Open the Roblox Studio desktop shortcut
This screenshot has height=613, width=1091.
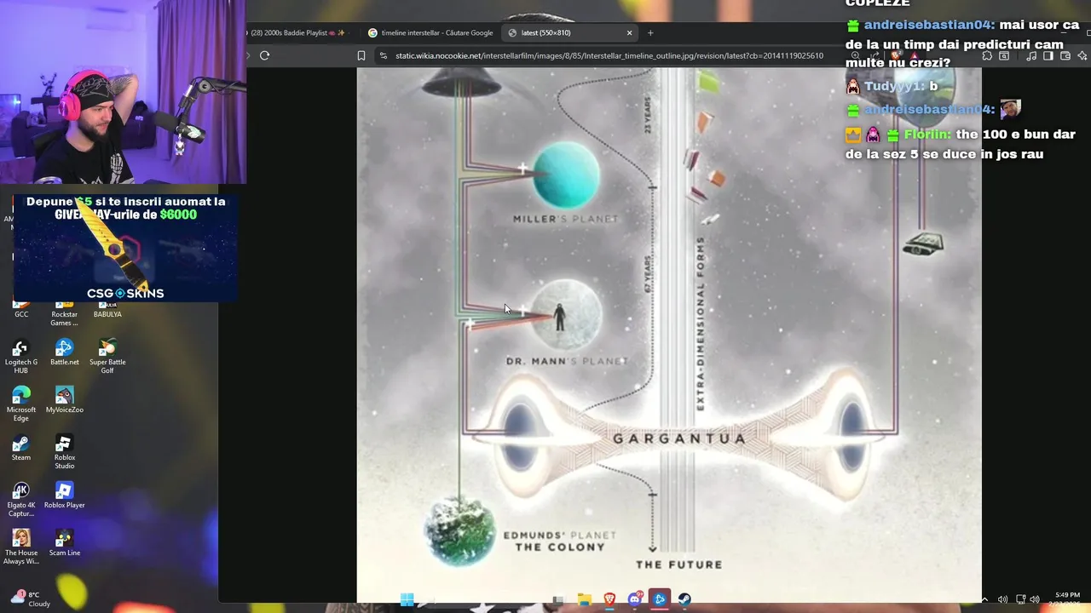(64, 451)
